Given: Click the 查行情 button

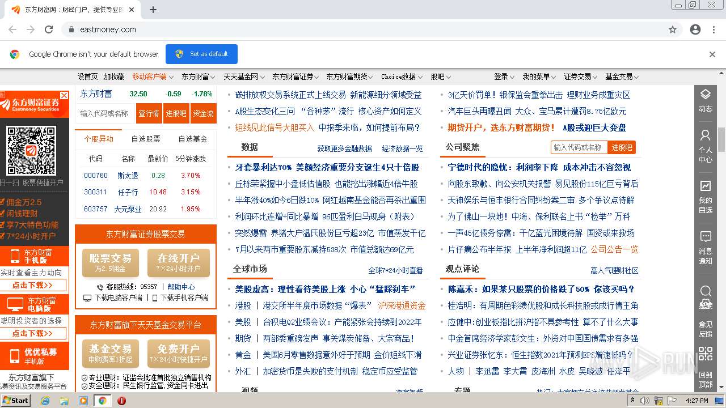Looking at the screenshot, I should tap(149, 113).
